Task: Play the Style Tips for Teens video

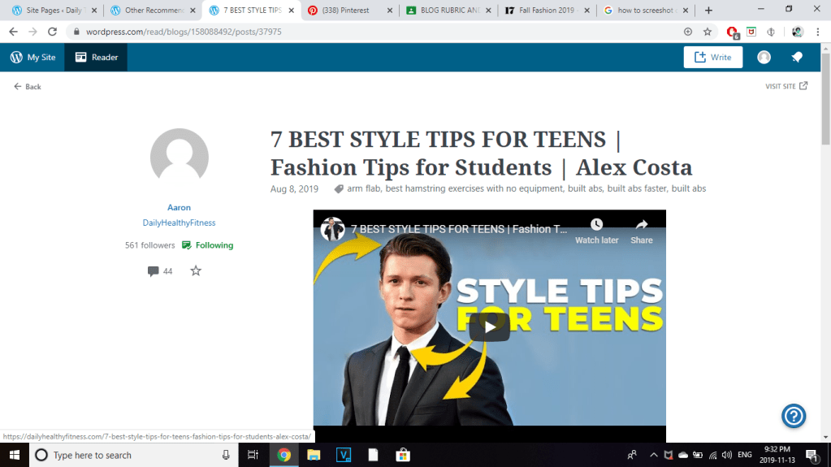Action: point(489,326)
